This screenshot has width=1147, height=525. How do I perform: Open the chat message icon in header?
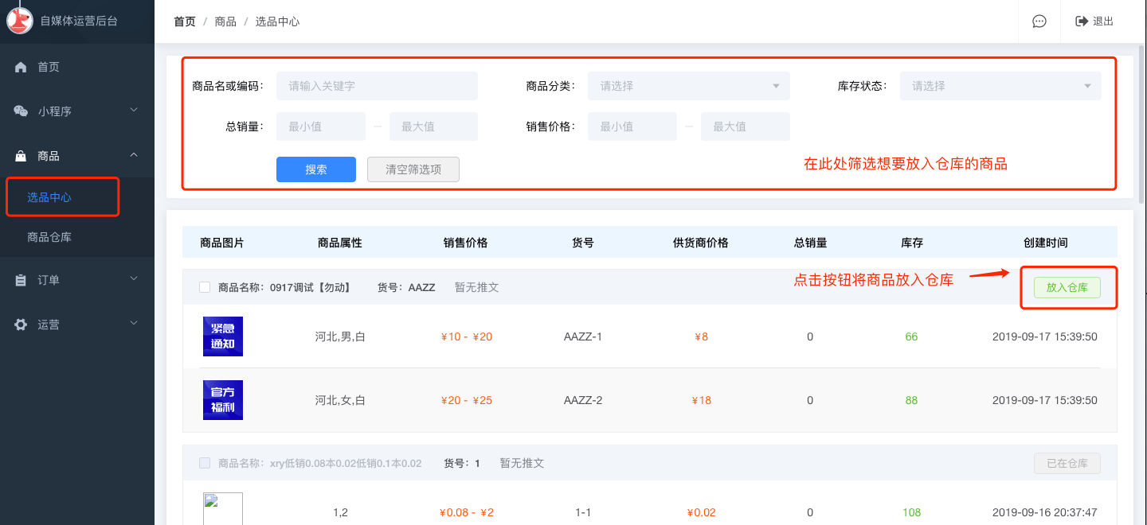click(x=1039, y=21)
